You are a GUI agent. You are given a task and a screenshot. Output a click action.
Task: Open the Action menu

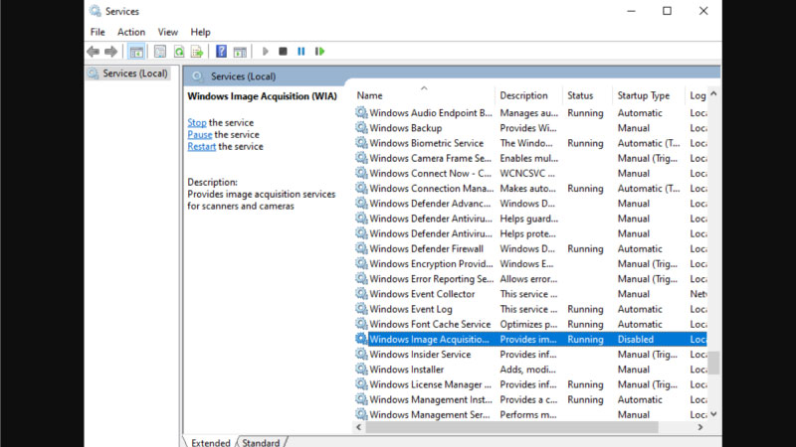(131, 32)
